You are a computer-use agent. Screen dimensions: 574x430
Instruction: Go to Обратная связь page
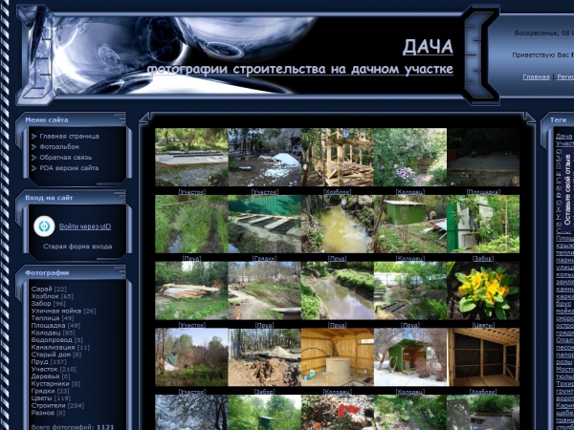pyautogui.click(x=65, y=158)
